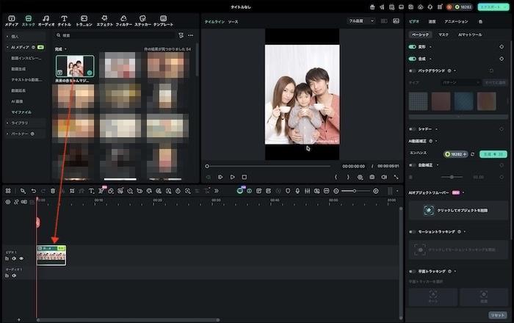The width and height of the screenshot is (514, 323).
Task: Enable the シャドー (Shadow) switch
Action: coord(412,129)
